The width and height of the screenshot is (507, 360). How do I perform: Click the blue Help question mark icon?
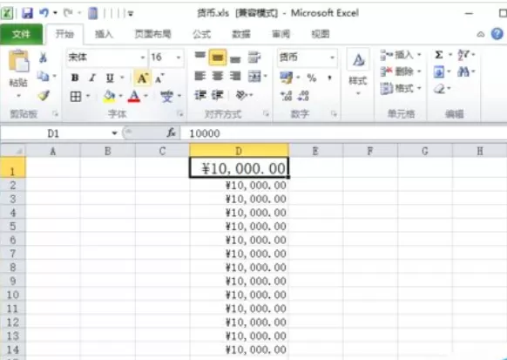[x=497, y=34]
